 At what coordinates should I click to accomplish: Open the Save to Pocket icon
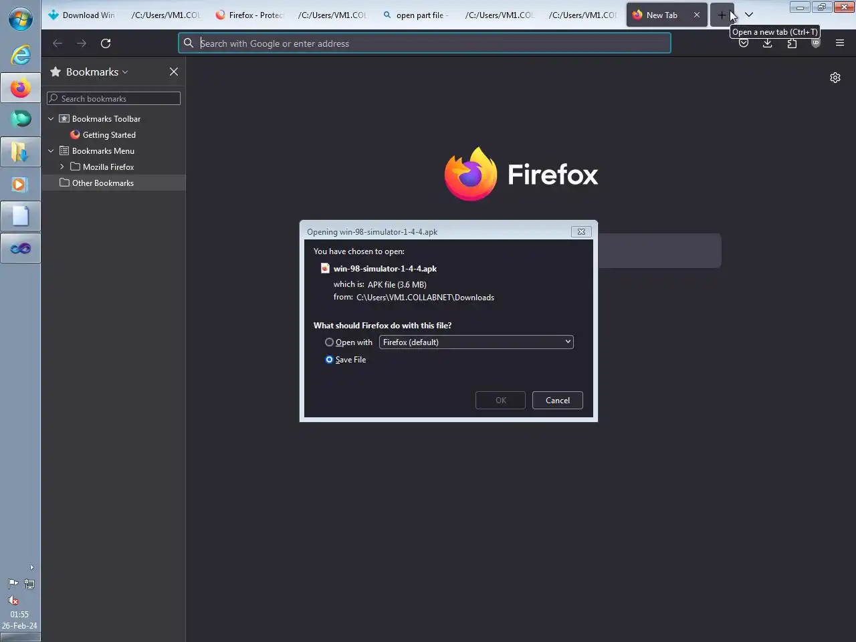(x=744, y=43)
